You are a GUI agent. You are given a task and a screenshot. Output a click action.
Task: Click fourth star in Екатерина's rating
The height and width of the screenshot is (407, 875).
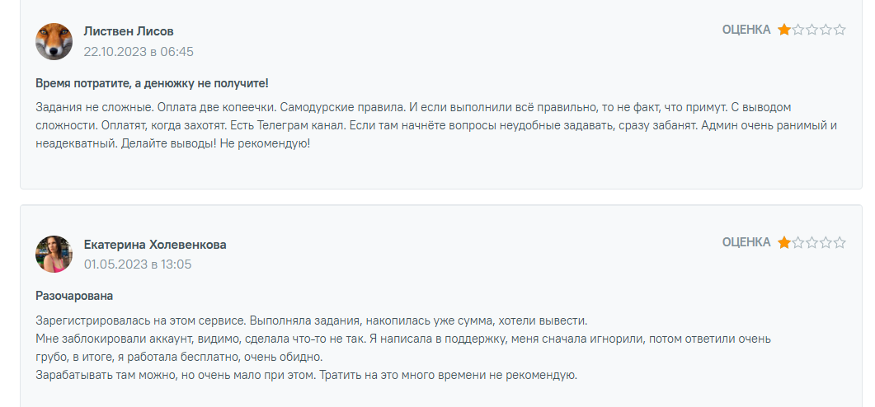point(826,242)
